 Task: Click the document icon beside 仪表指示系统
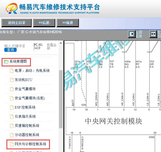[x=12, y=116]
